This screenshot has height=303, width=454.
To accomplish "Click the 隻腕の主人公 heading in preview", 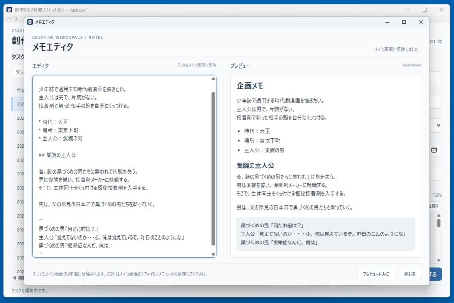I will click(x=255, y=166).
